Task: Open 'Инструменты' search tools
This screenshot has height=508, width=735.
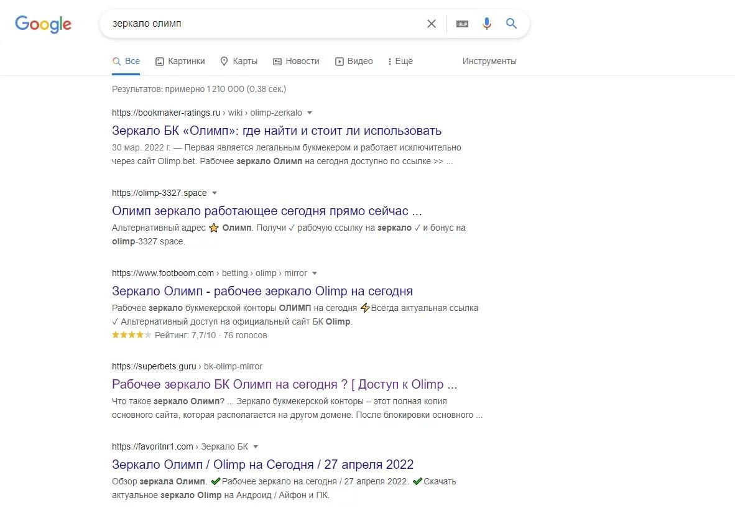Action: click(x=489, y=62)
